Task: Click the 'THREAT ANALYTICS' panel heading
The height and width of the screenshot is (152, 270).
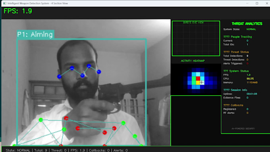Action: (x=247, y=24)
